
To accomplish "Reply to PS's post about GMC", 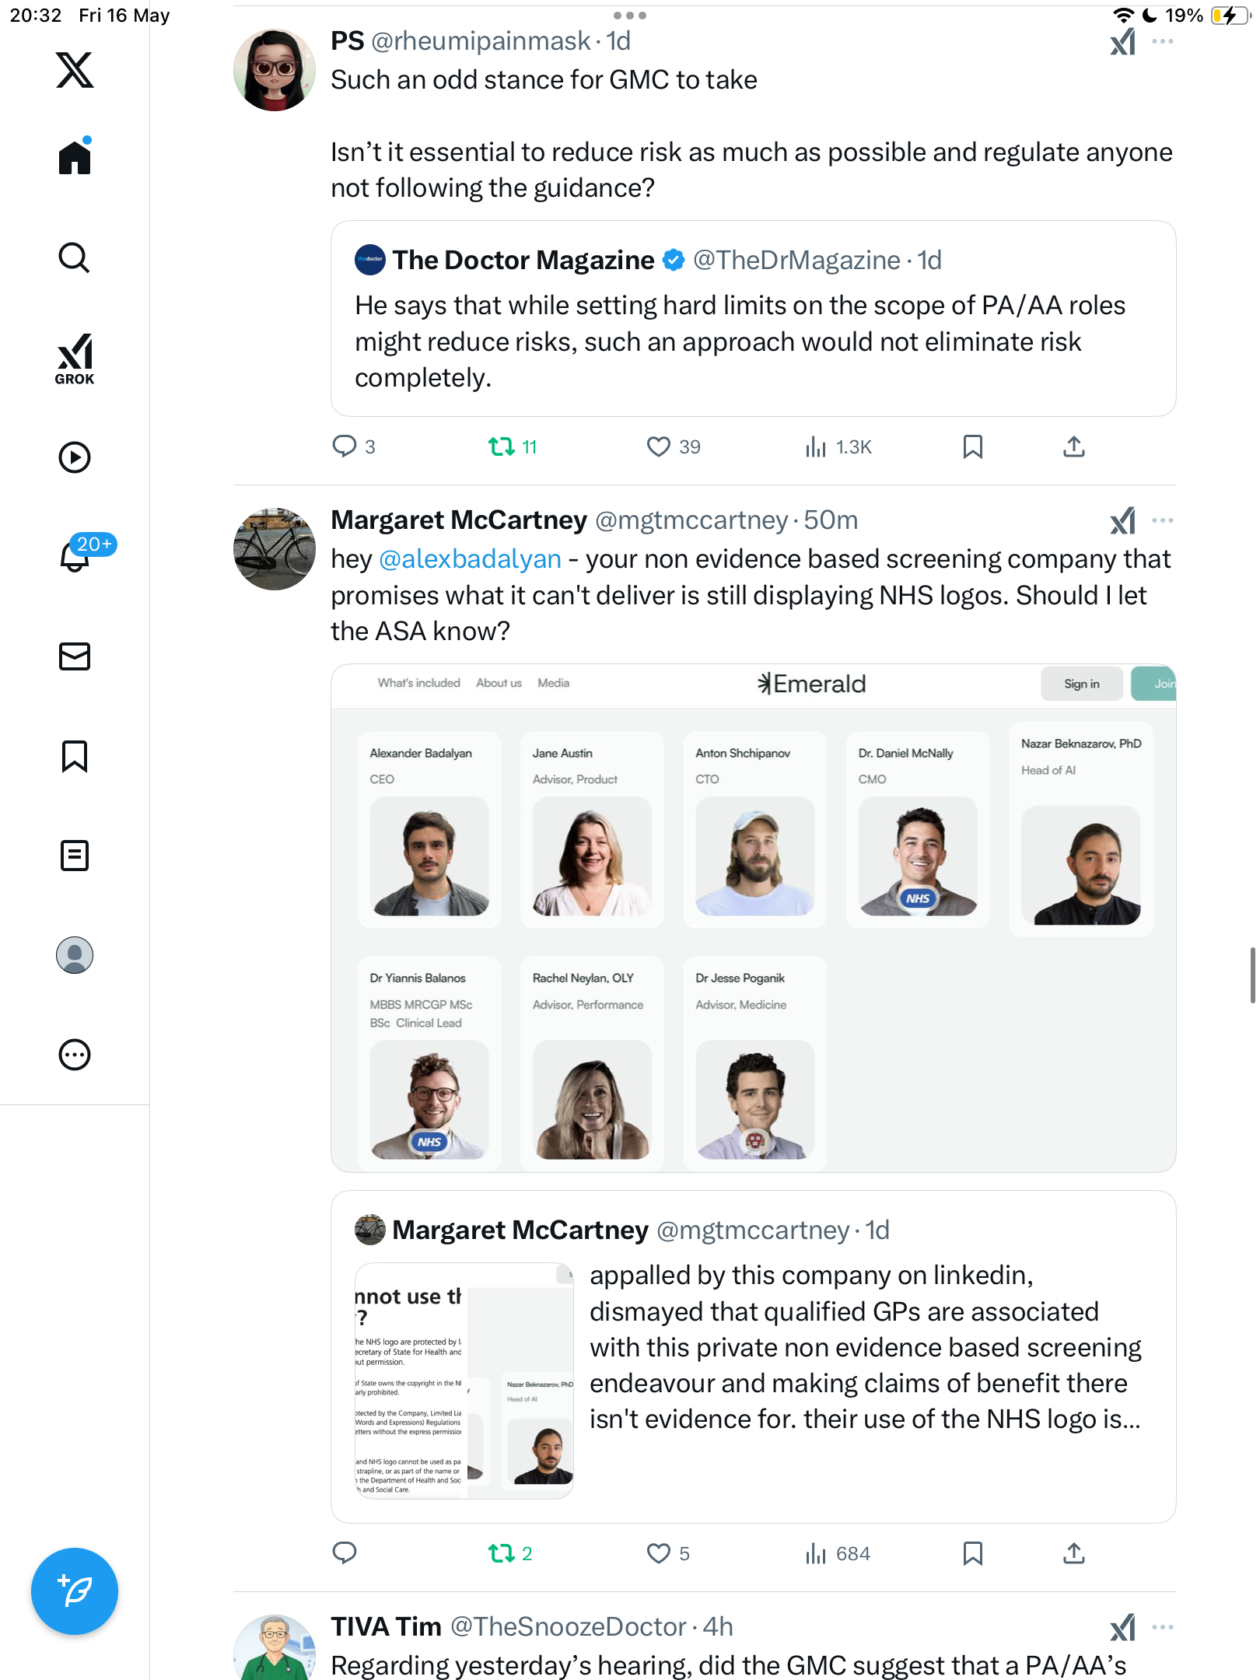I will click(345, 446).
